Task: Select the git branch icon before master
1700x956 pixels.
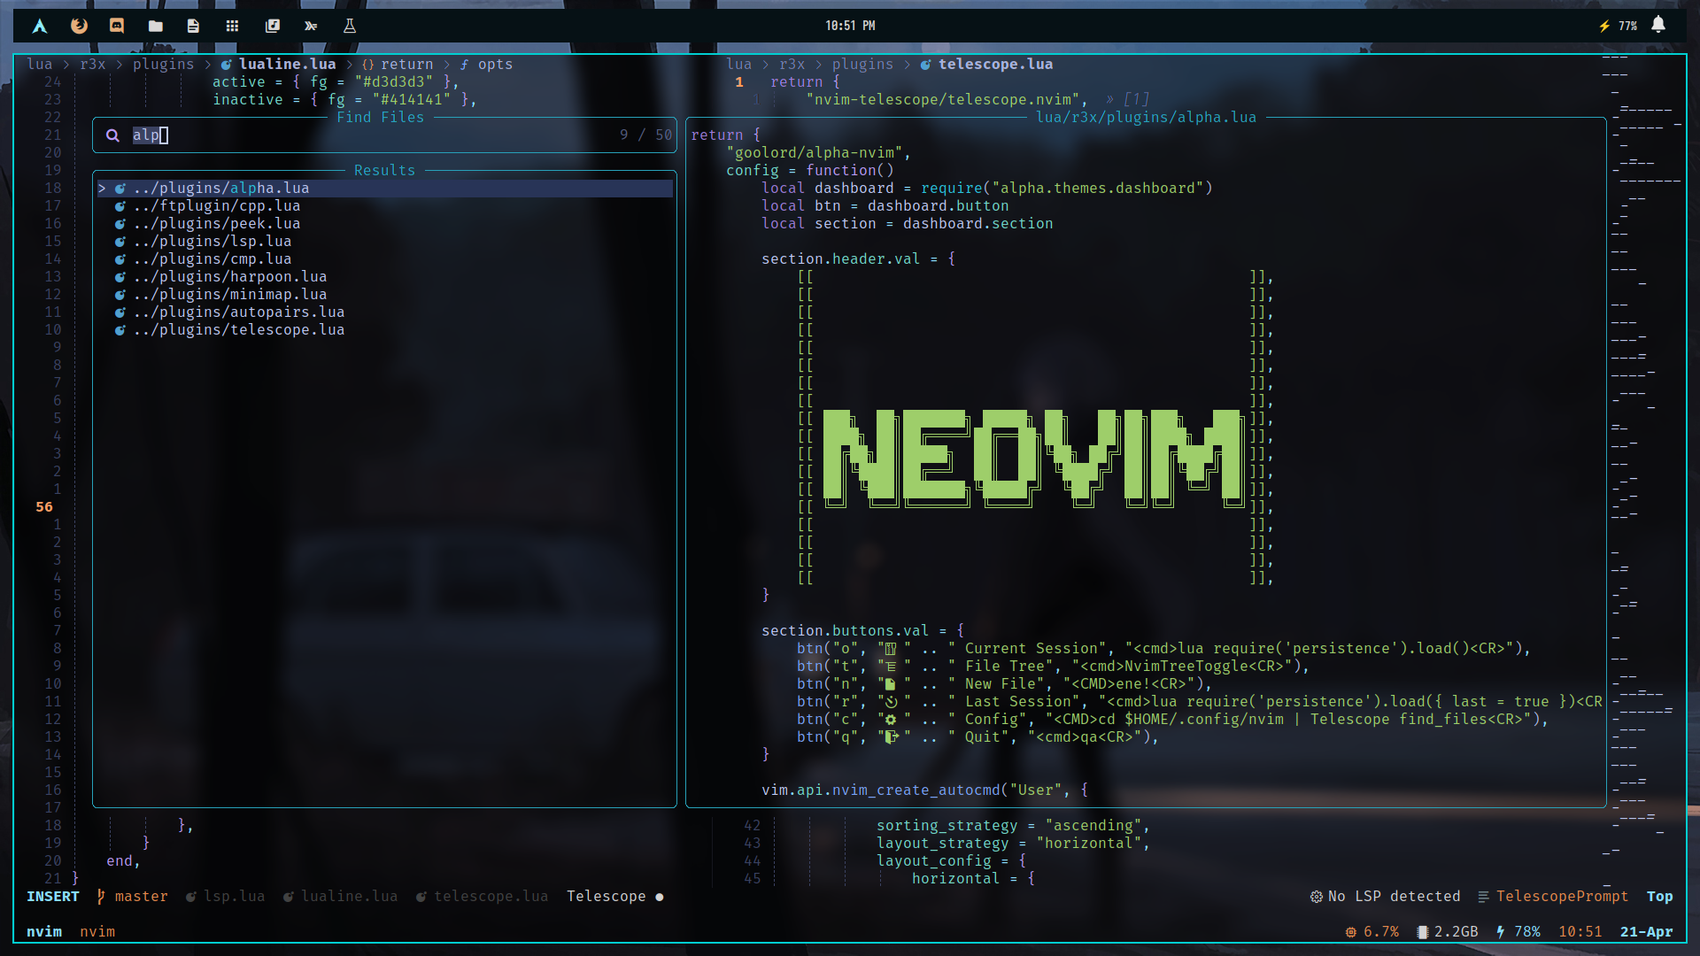Action: click(103, 897)
